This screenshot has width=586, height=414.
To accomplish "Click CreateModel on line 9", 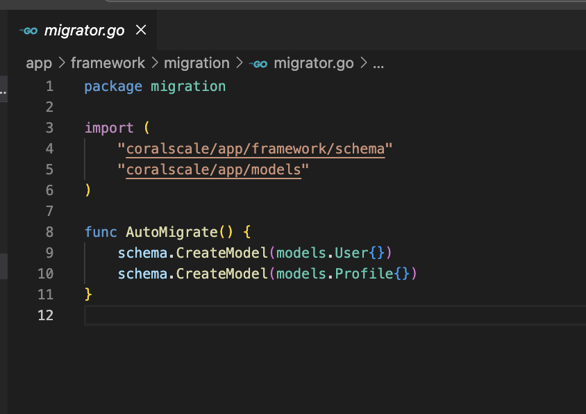I will click(222, 253).
